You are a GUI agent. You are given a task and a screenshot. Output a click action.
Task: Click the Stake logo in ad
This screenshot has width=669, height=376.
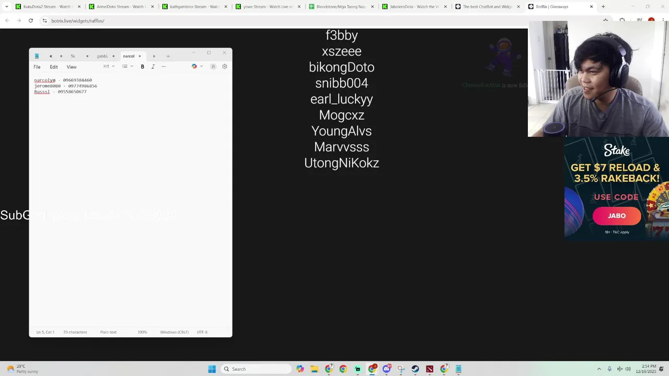pyautogui.click(x=617, y=150)
